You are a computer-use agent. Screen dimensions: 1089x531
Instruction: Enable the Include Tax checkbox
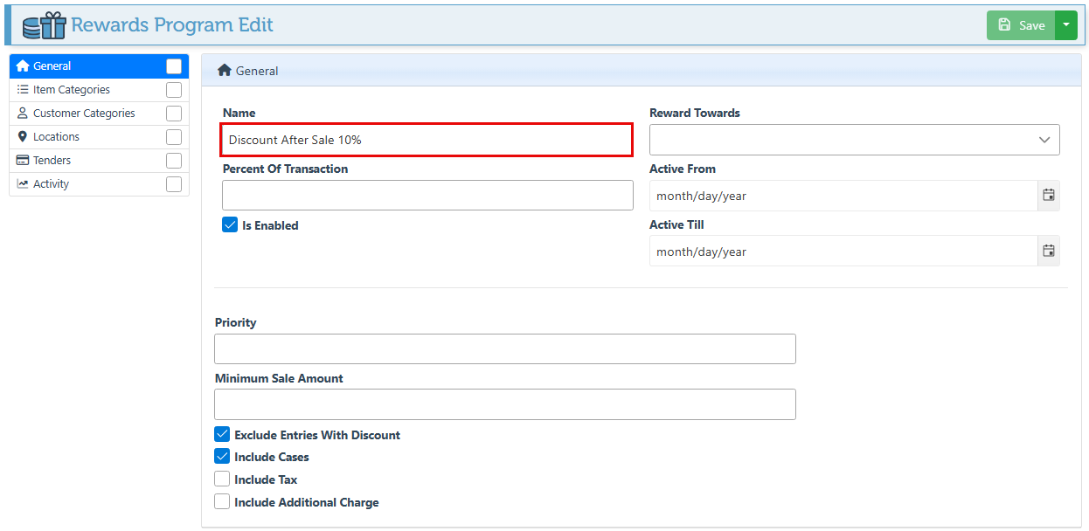pos(222,479)
